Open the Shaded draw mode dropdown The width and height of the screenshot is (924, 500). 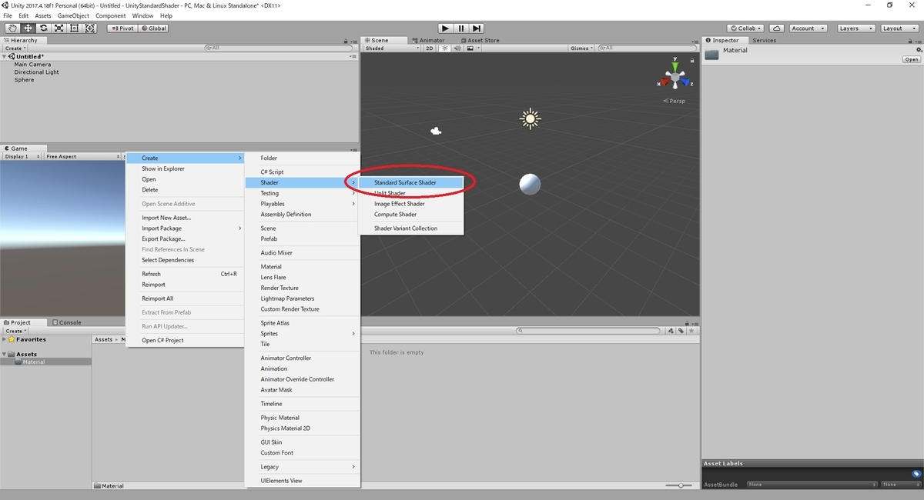(x=392, y=48)
